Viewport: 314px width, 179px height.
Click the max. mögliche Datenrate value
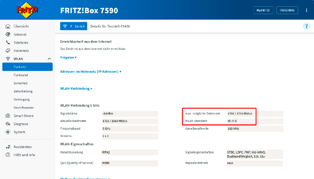point(255,114)
